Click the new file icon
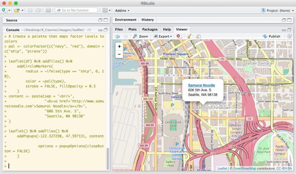This screenshot has width=296, height=174. pos(5,10)
